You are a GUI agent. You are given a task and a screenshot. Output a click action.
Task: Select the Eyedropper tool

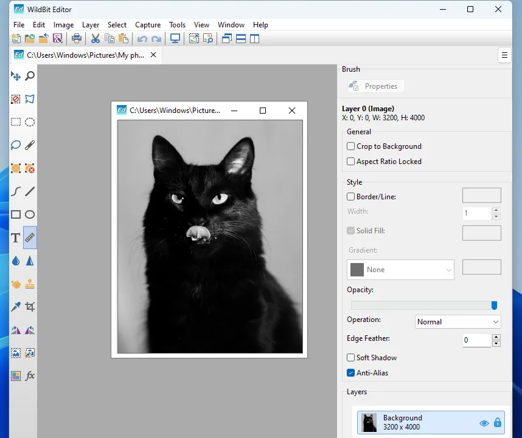pyautogui.click(x=15, y=307)
